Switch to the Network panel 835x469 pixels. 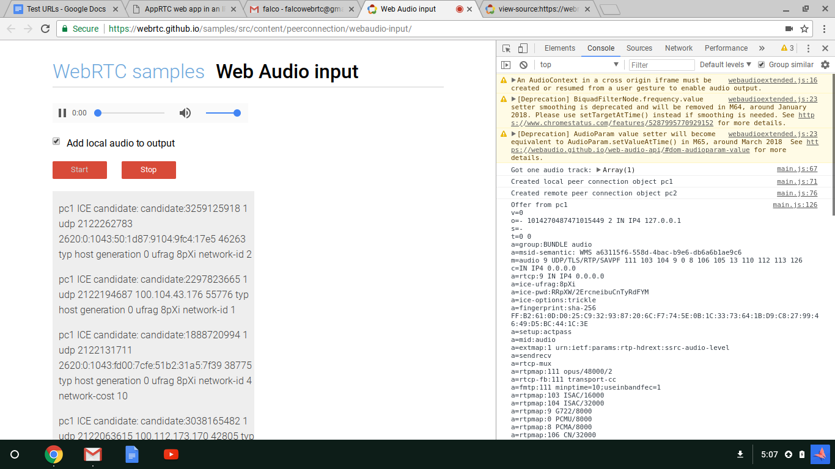[x=679, y=48]
